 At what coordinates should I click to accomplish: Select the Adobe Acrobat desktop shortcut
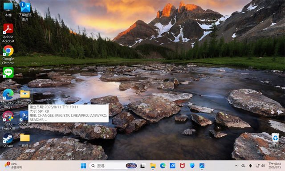8,33
